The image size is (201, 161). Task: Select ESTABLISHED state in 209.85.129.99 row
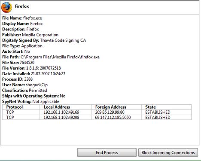click(166, 112)
